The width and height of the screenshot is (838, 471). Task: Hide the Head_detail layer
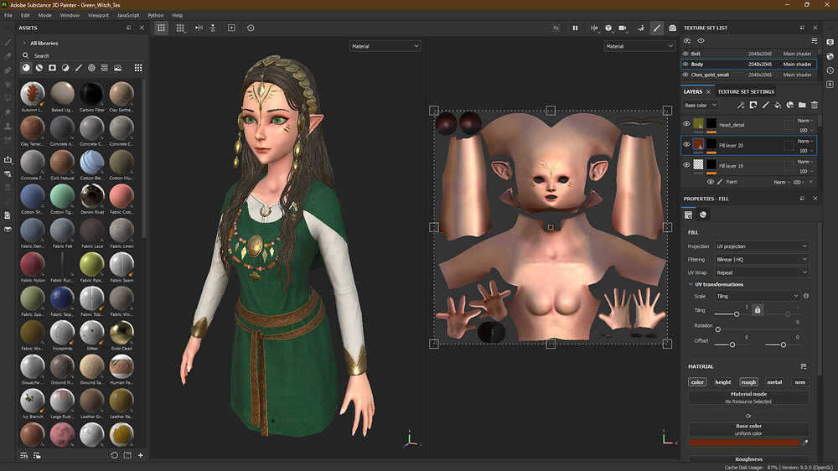(687, 124)
